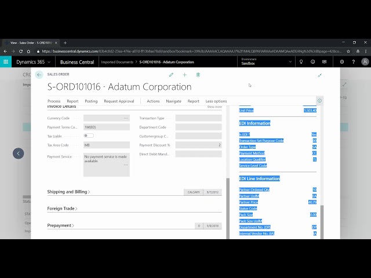Click the Business Central title link

(x=77, y=62)
